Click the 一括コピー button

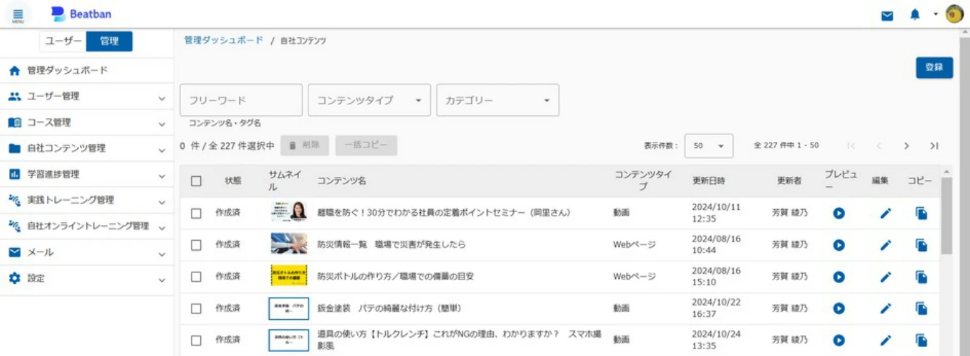366,145
